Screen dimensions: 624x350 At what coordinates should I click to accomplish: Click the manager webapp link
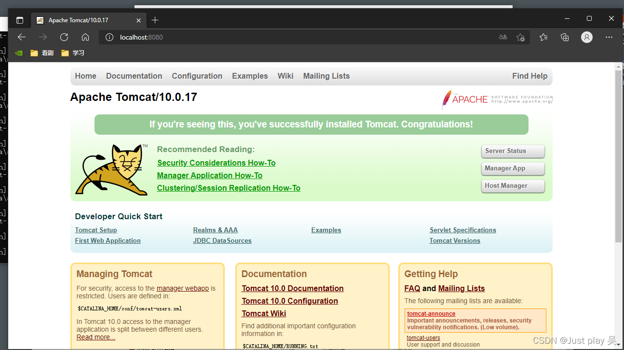(183, 288)
